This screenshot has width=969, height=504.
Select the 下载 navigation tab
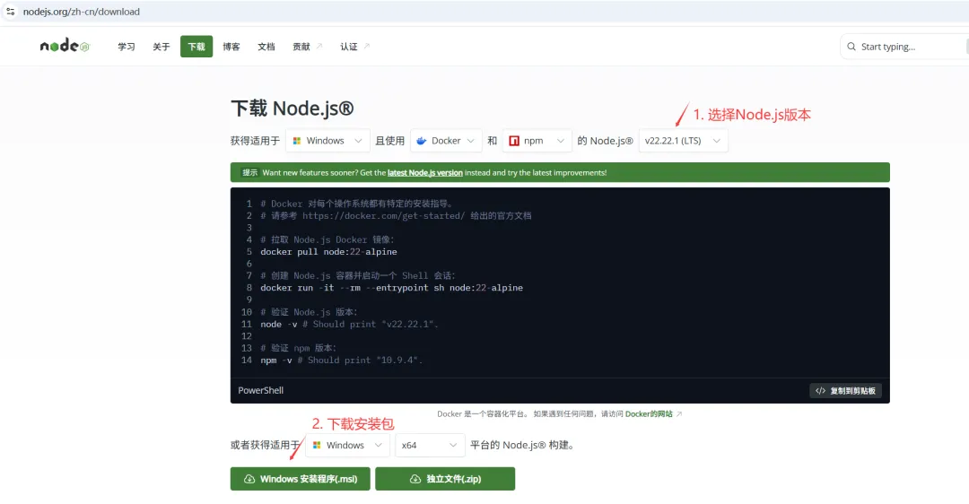click(x=196, y=47)
